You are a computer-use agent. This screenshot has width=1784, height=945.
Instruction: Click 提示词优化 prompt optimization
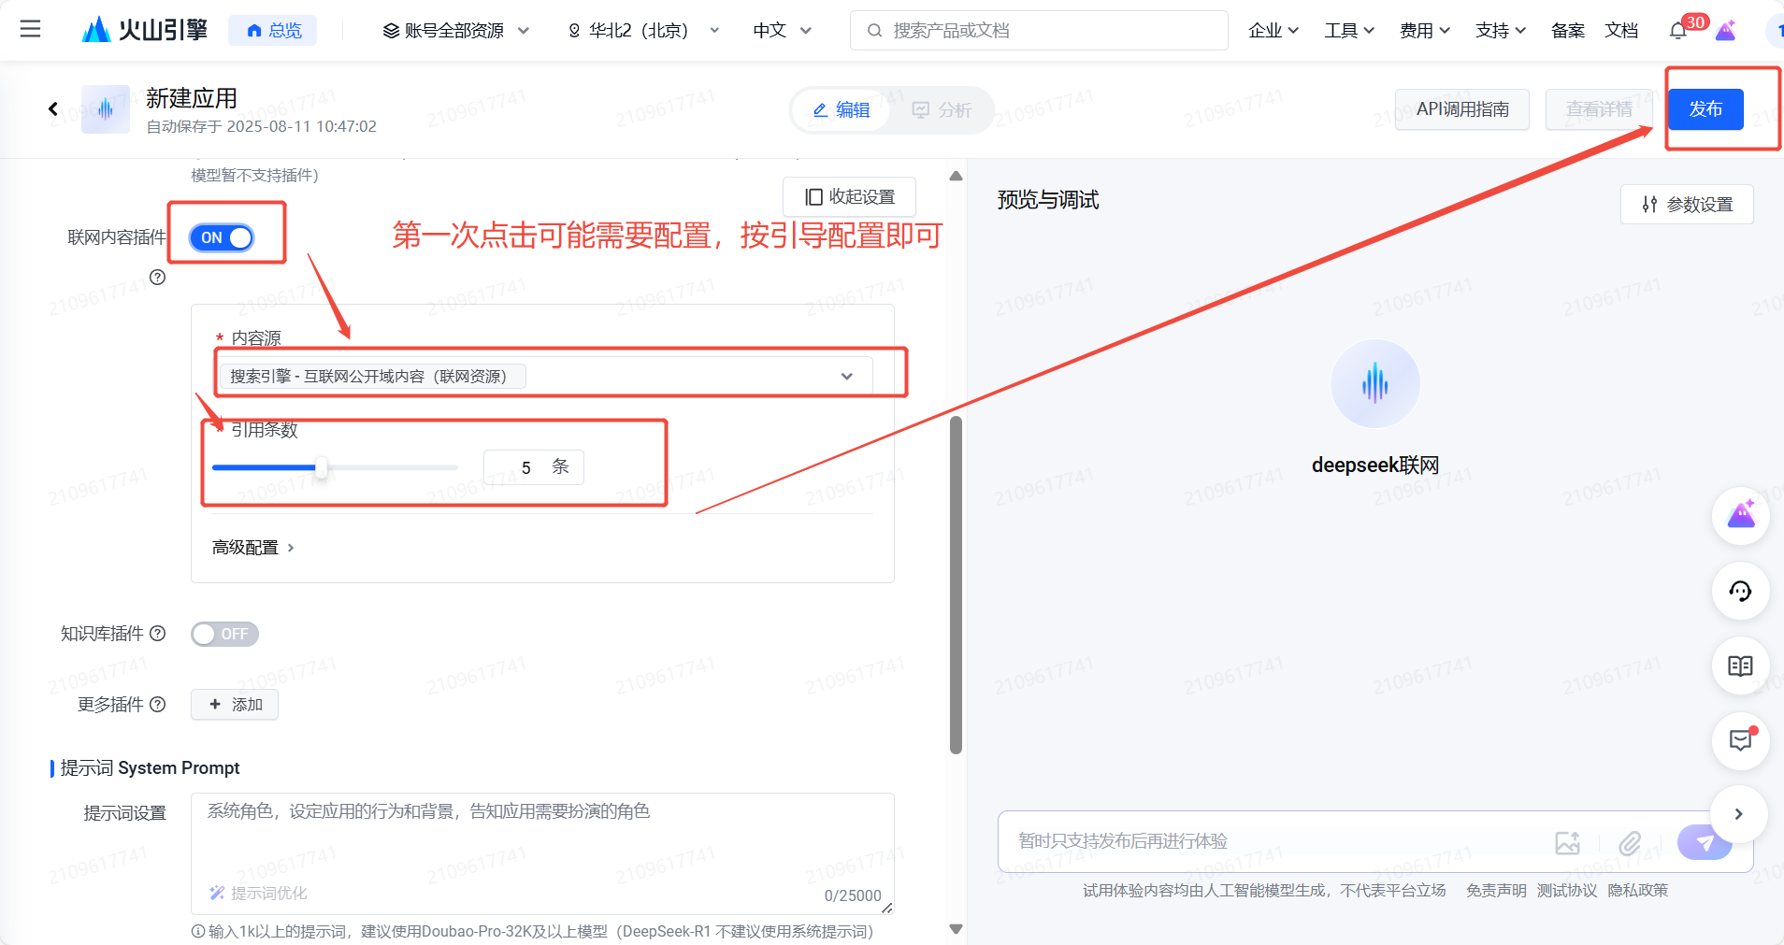258,894
